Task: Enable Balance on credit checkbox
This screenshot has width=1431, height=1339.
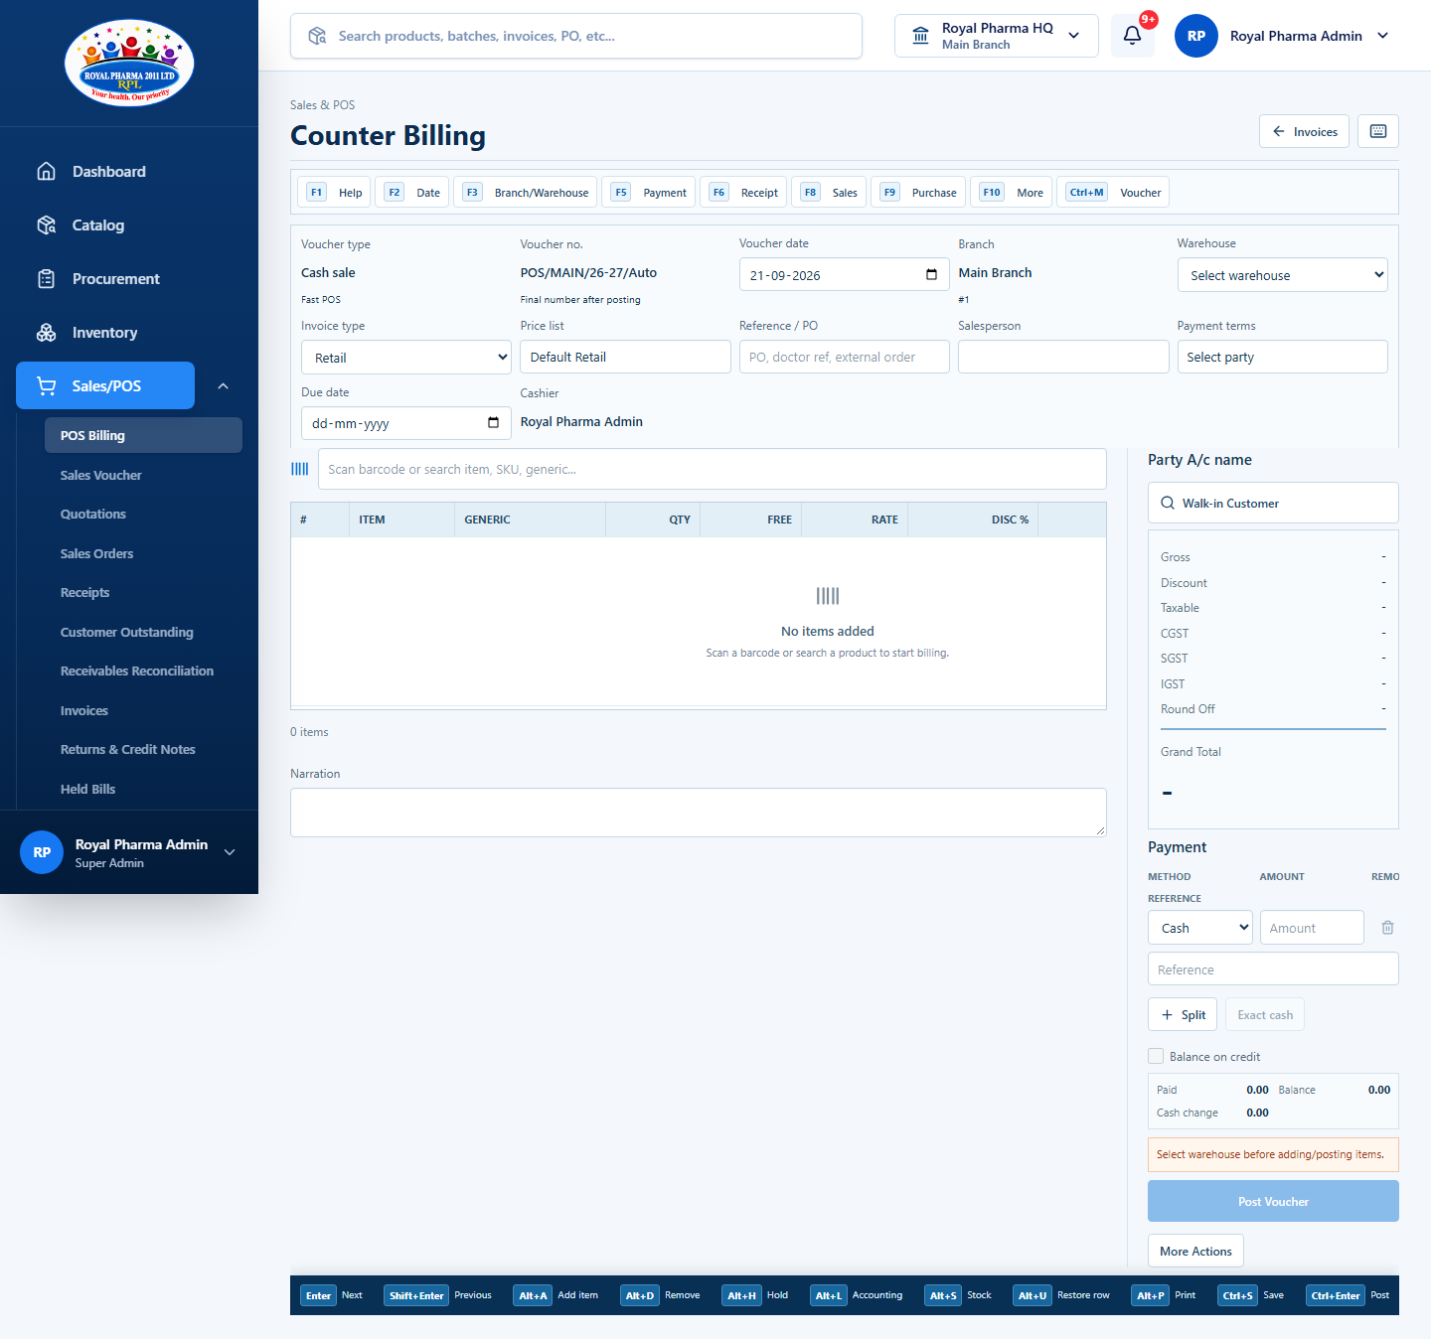Action: (x=1156, y=1056)
